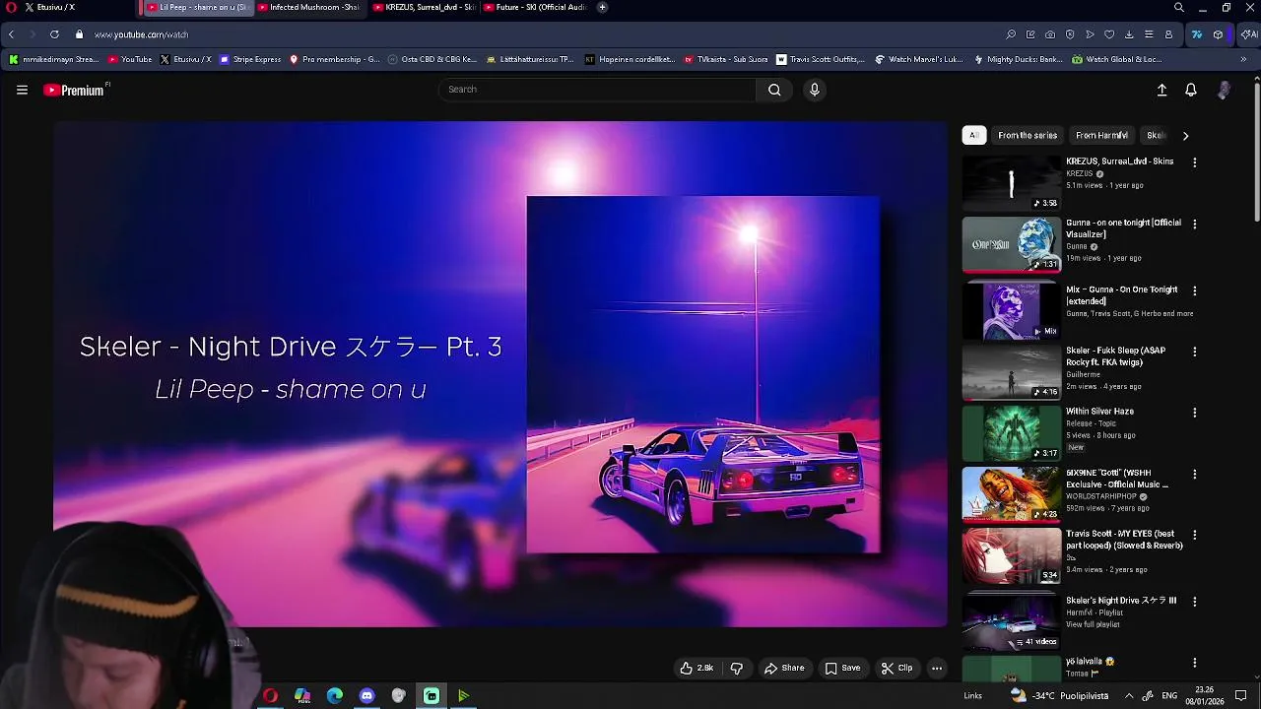
Task: Click View full playlist link
Action: click(x=1094, y=624)
